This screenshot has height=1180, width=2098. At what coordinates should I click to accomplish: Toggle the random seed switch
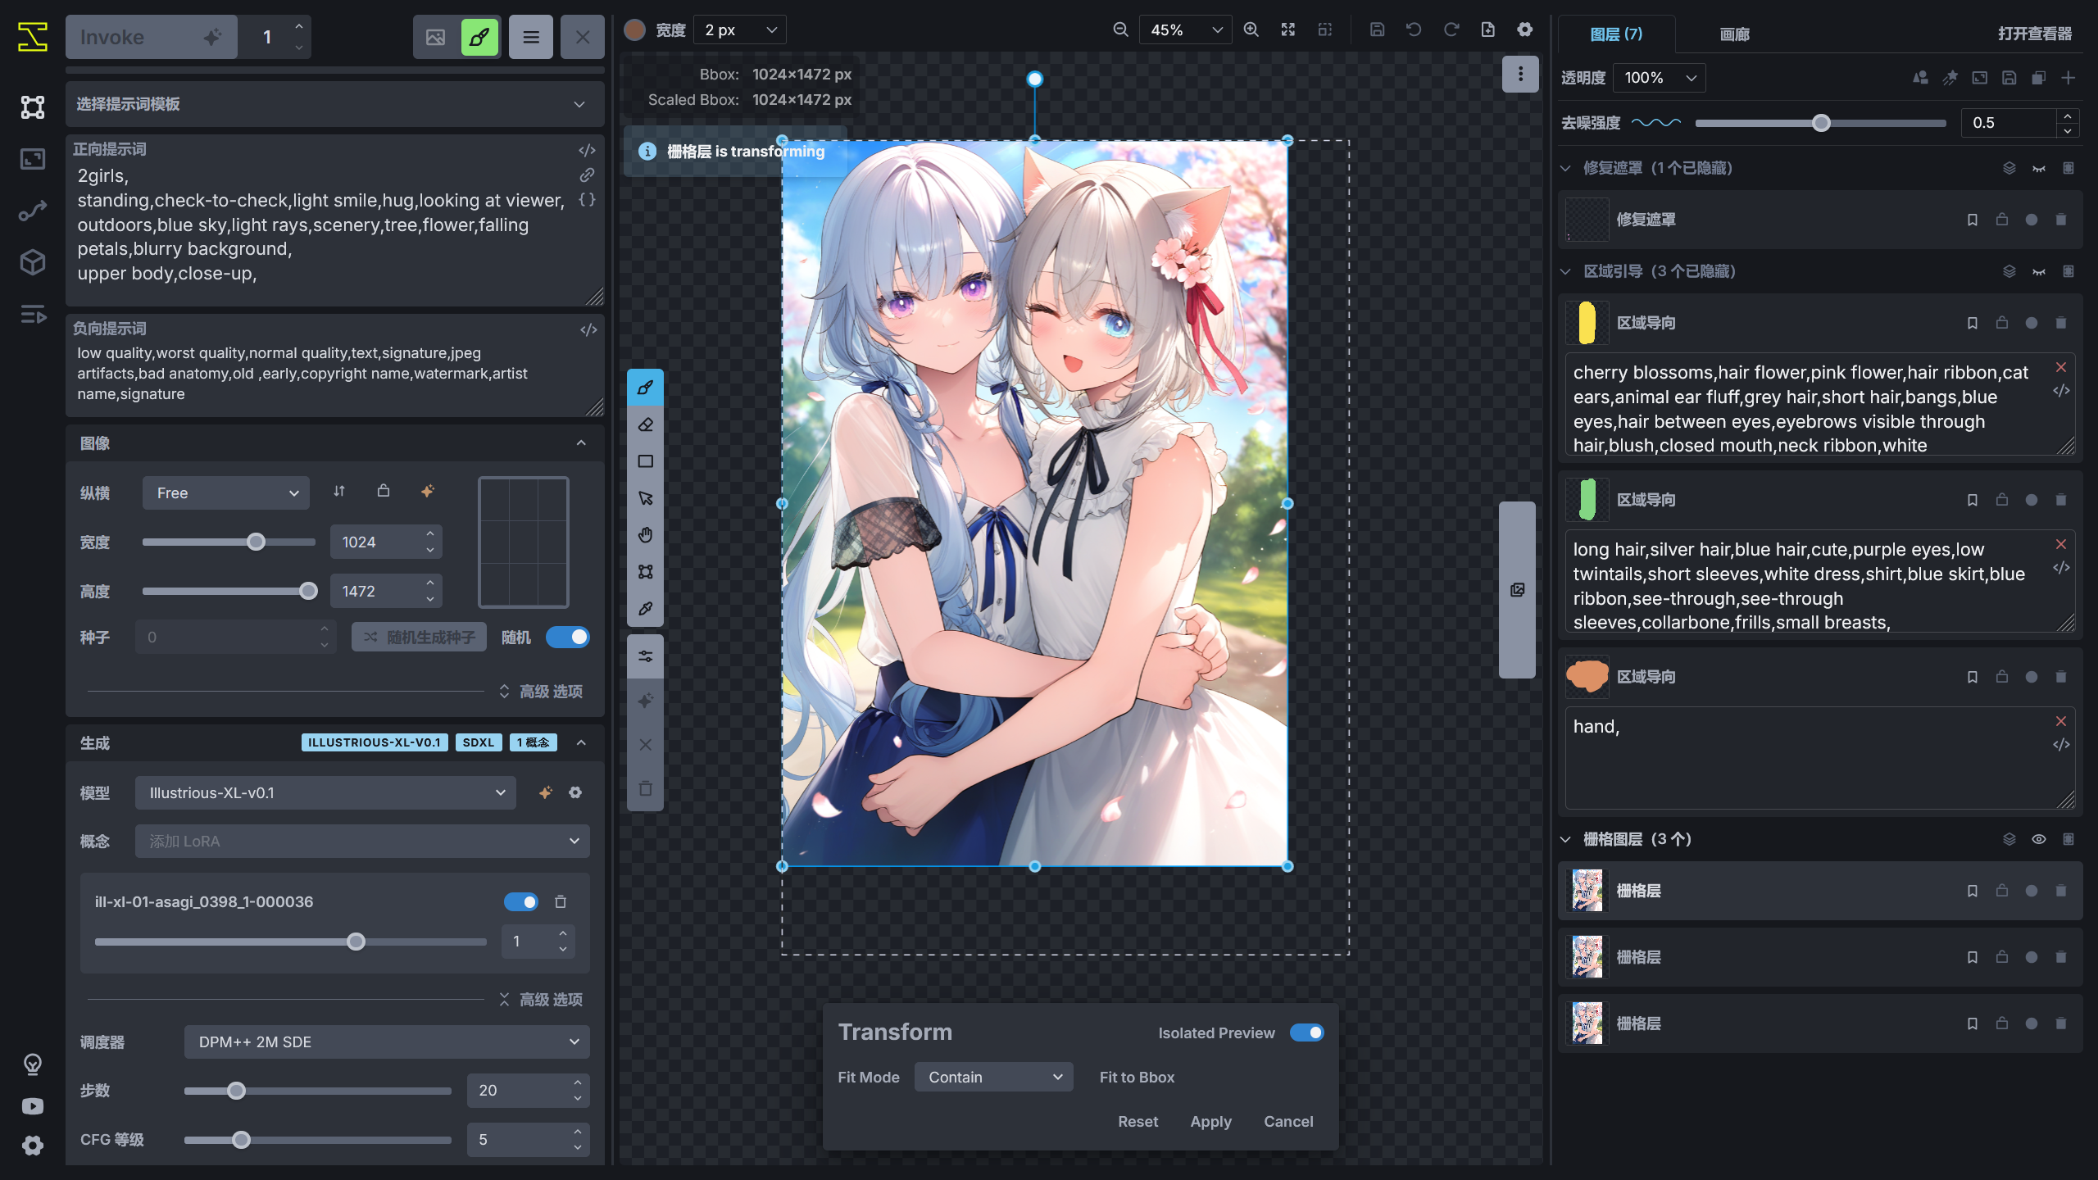(x=568, y=638)
